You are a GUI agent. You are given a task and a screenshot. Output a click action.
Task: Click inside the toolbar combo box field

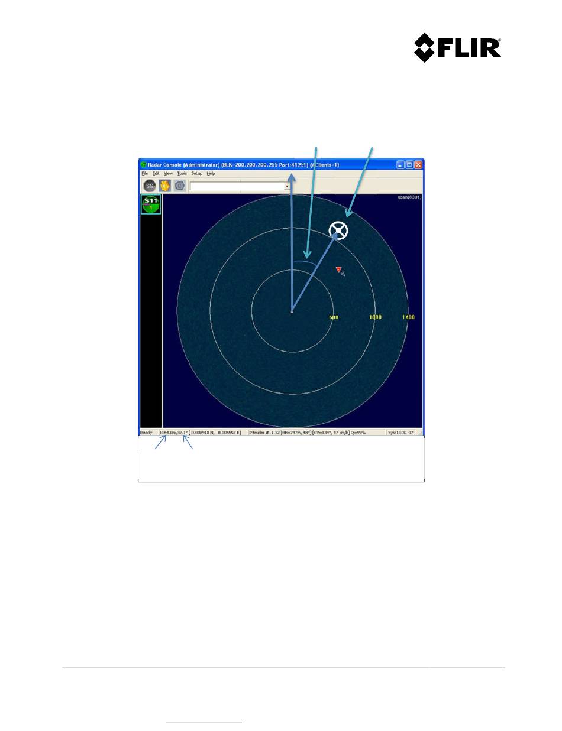(237, 186)
